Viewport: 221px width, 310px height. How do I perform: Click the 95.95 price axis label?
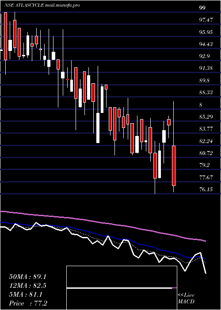(x=206, y=32)
